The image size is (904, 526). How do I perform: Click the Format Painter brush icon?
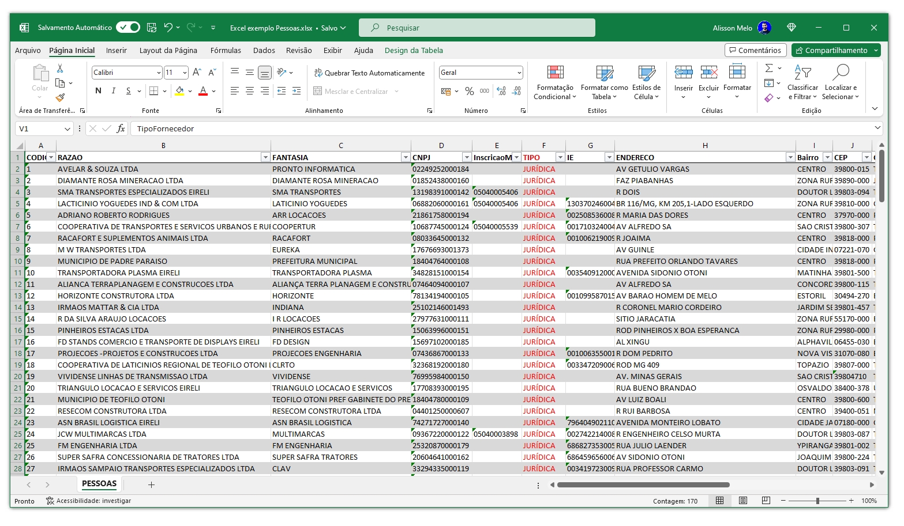point(60,97)
